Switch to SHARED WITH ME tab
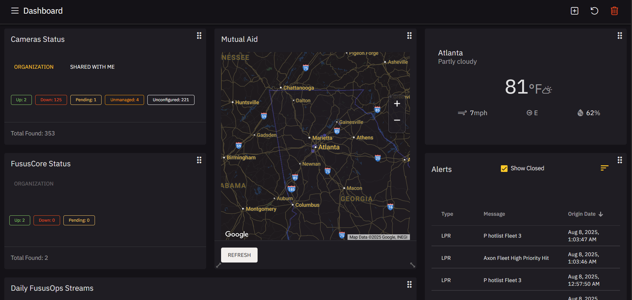This screenshot has height=300, width=632. coord(92,67)
